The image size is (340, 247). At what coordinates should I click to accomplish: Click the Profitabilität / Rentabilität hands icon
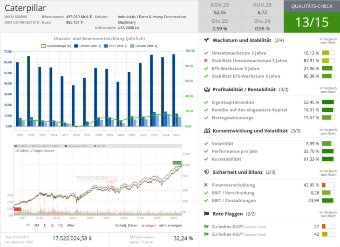click(x=207, y=89)
